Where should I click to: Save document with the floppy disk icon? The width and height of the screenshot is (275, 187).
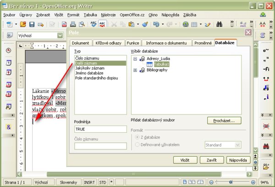pyautogui.click(x=32, y=24)
